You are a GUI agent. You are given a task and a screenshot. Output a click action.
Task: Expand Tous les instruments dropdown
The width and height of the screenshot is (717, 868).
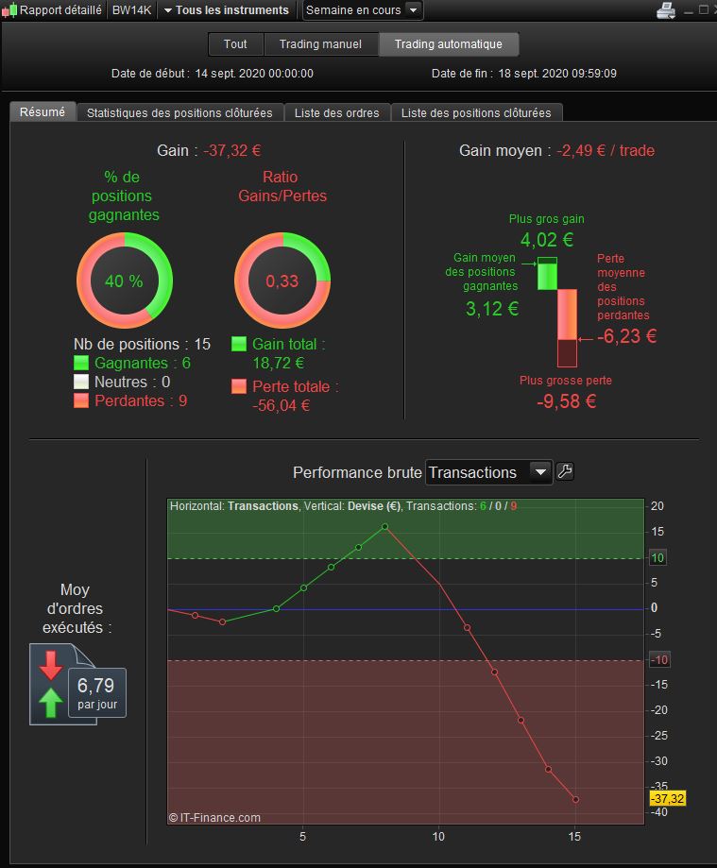tap(226, 10)
